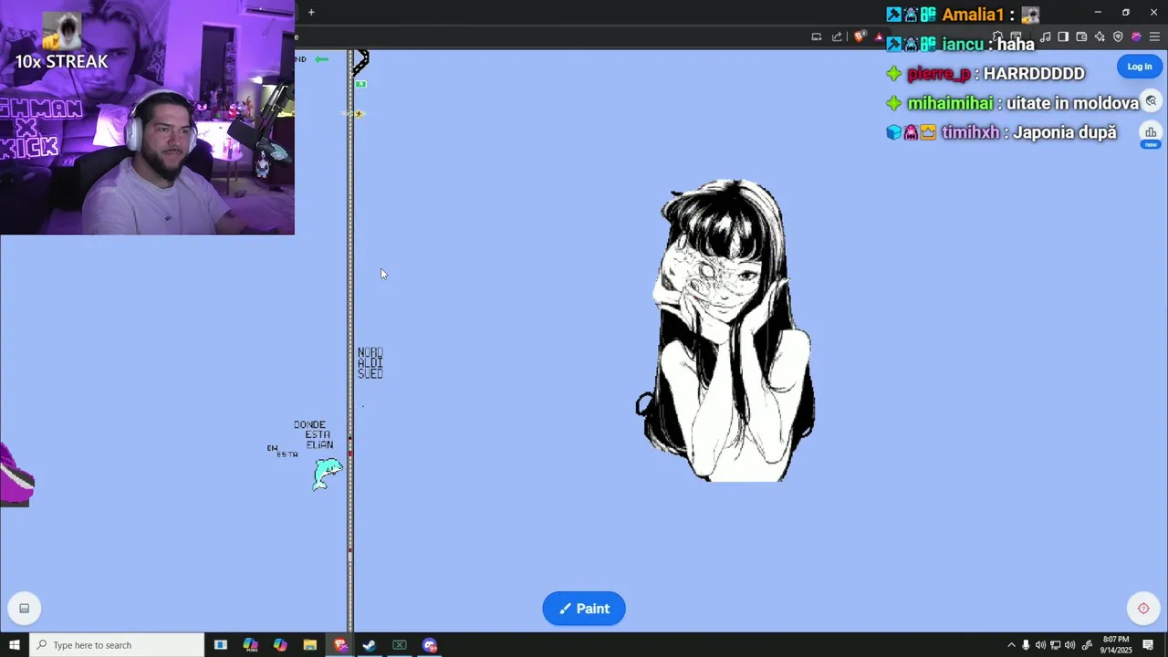This screenshot has height=657, width=1168.
Task: Open the Brave Shields lion icon
Action: click(860, 37)
